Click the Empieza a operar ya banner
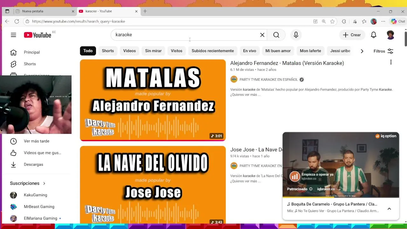 [x=311, y=176]
